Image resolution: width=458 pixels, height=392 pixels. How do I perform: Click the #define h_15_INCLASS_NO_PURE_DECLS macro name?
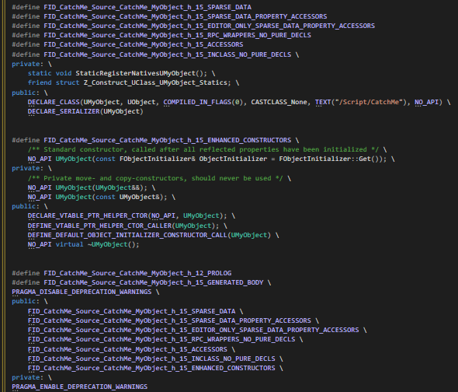[x=168, y=54]
